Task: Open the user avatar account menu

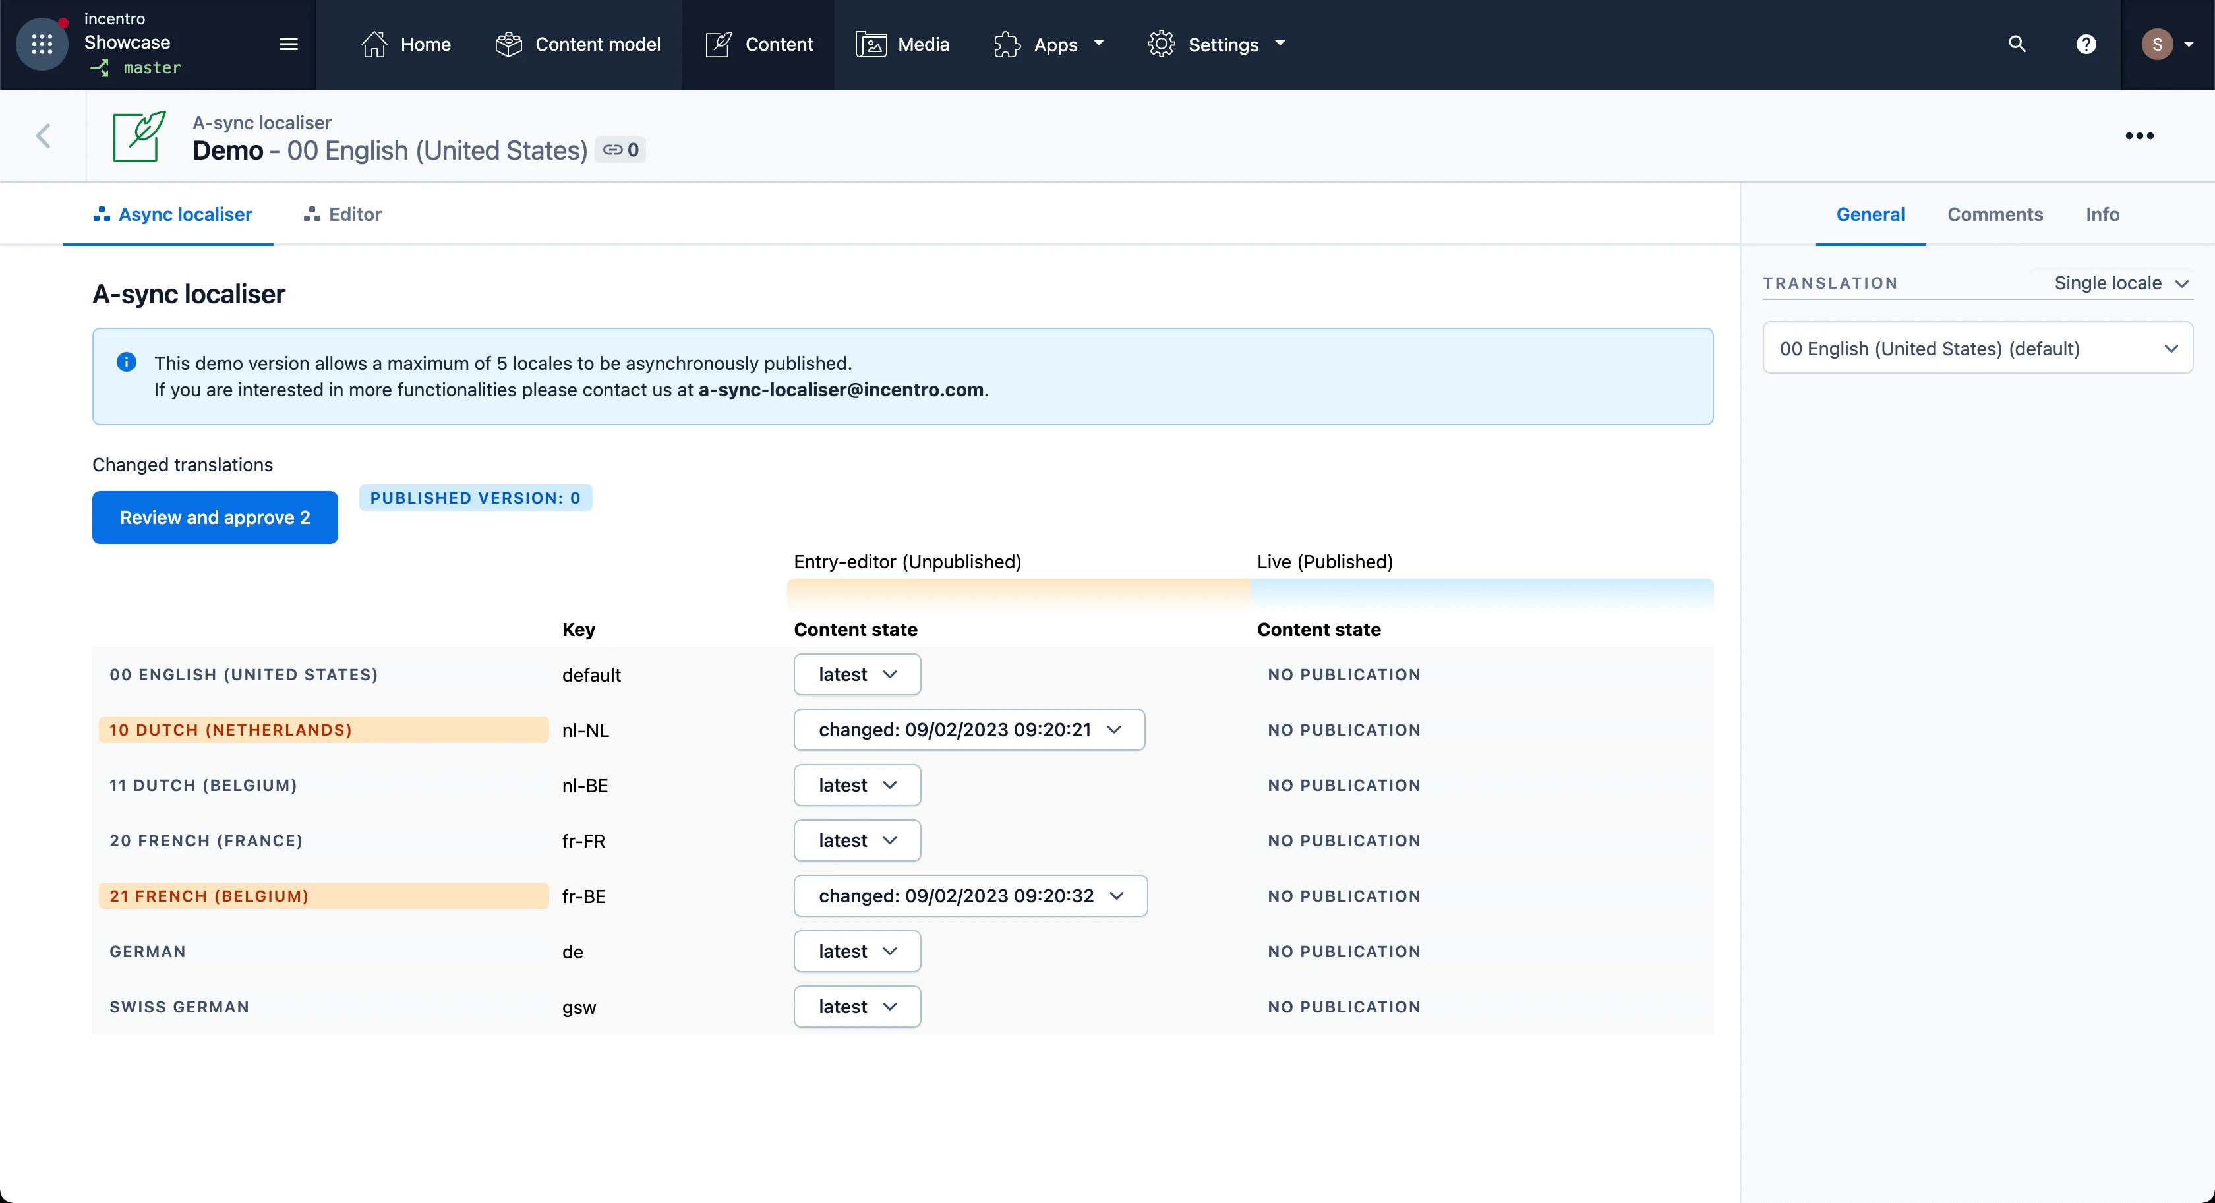Action: pos(2166,44)
